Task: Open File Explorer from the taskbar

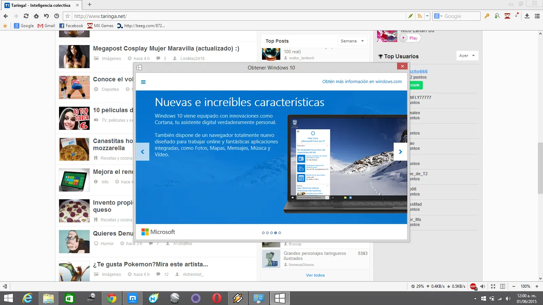Action: [49, 298]
